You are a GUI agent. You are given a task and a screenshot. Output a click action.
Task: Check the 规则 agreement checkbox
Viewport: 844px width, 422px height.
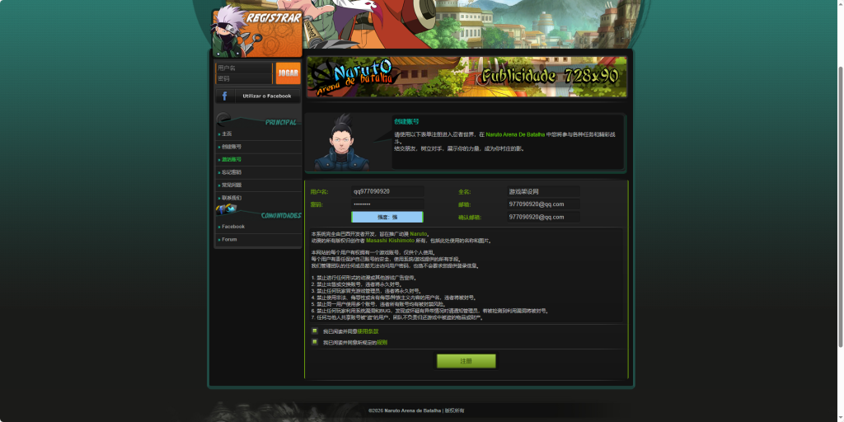pos(315,342)
